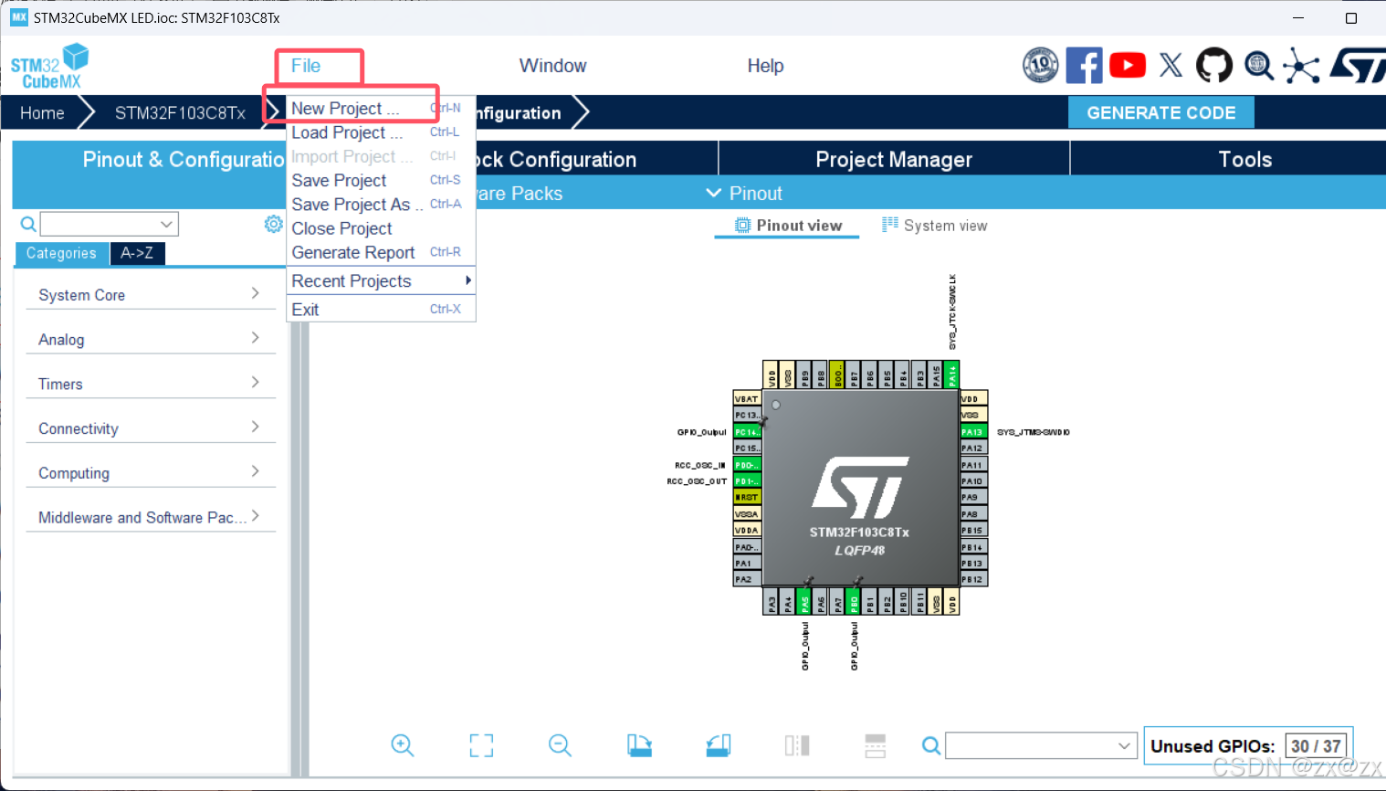Choose Exit from the File menu
Screen dimensions: 1386x791
tap(380, 310)
